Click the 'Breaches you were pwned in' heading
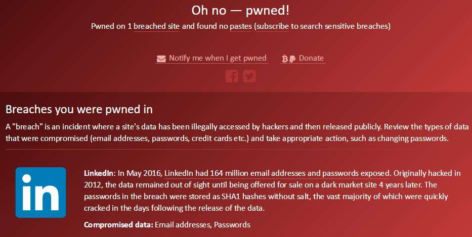The height and width of the screenshot is (237, 472). [79, 110]
